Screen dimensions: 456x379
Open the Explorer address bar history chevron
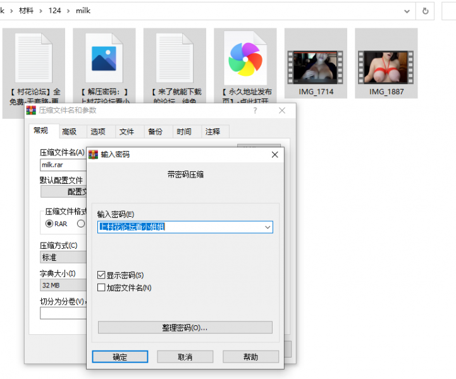tap(407, 11)
